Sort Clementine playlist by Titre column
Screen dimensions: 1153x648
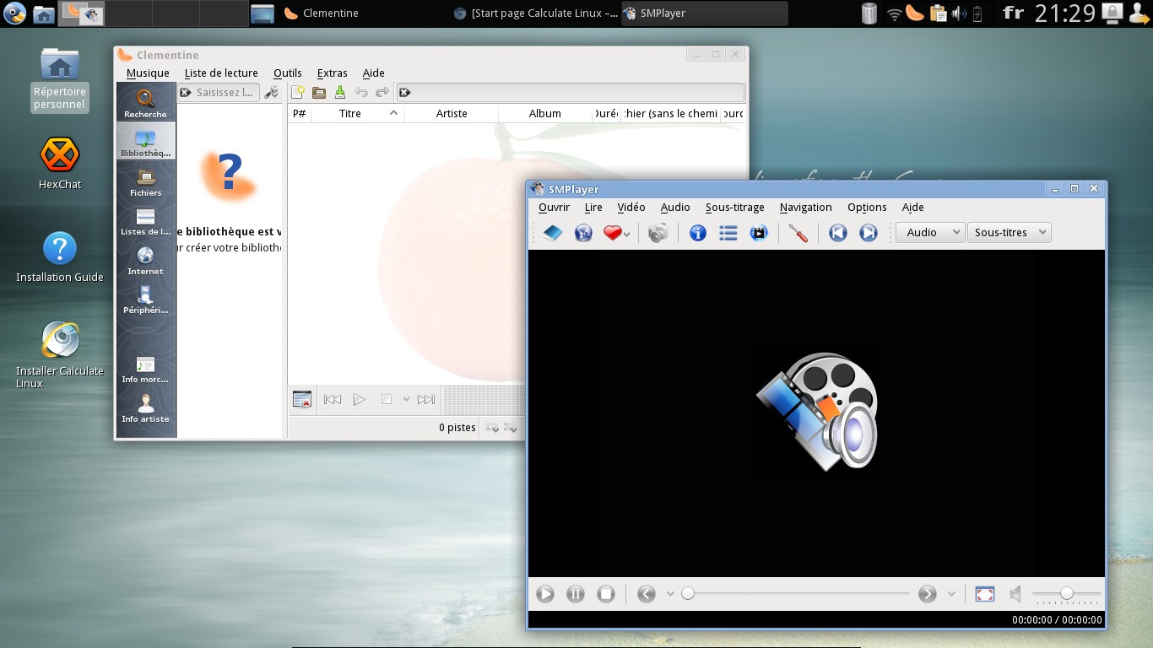tap(358, 113)
